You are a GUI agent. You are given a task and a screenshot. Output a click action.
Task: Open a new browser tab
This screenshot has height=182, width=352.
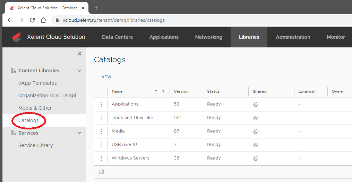point(96,8)
